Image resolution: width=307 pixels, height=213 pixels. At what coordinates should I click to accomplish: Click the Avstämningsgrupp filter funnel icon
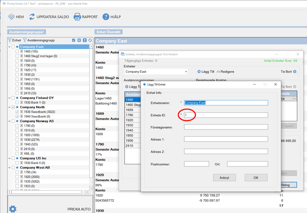pyautogui.click(x=25, y=40)
